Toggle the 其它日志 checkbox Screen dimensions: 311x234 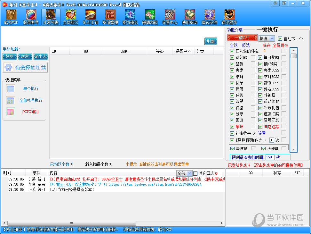tap(195, 173)
